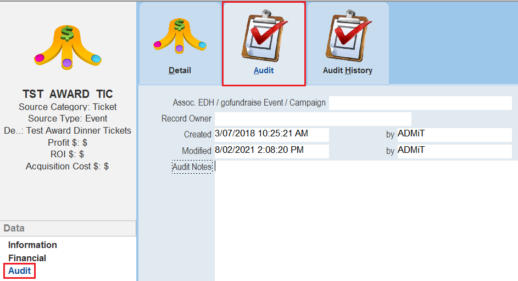Click the Created date field
This screenshot has height=281, width=518.
click(271, 134)
